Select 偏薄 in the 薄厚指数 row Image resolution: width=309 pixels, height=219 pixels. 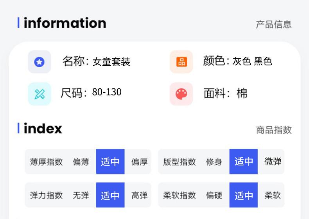(x=81, y=162)
